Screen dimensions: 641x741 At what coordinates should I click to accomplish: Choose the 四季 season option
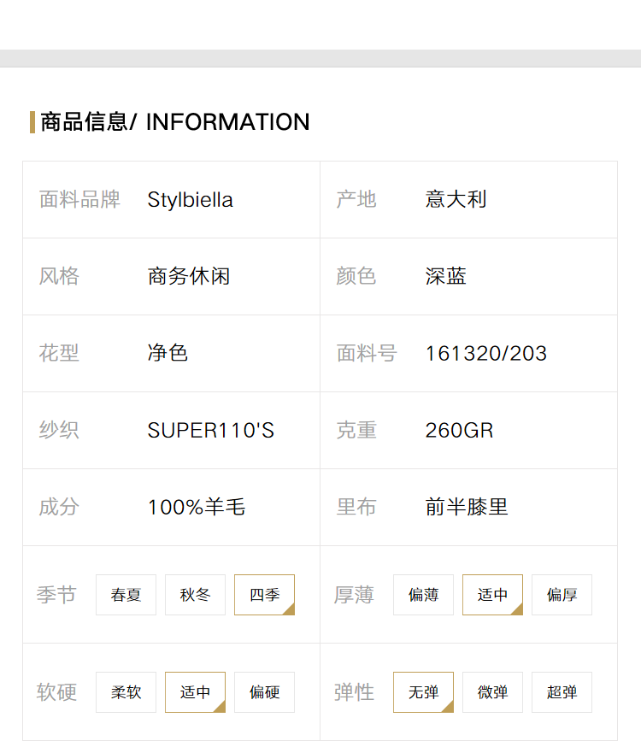pos(264,595)
